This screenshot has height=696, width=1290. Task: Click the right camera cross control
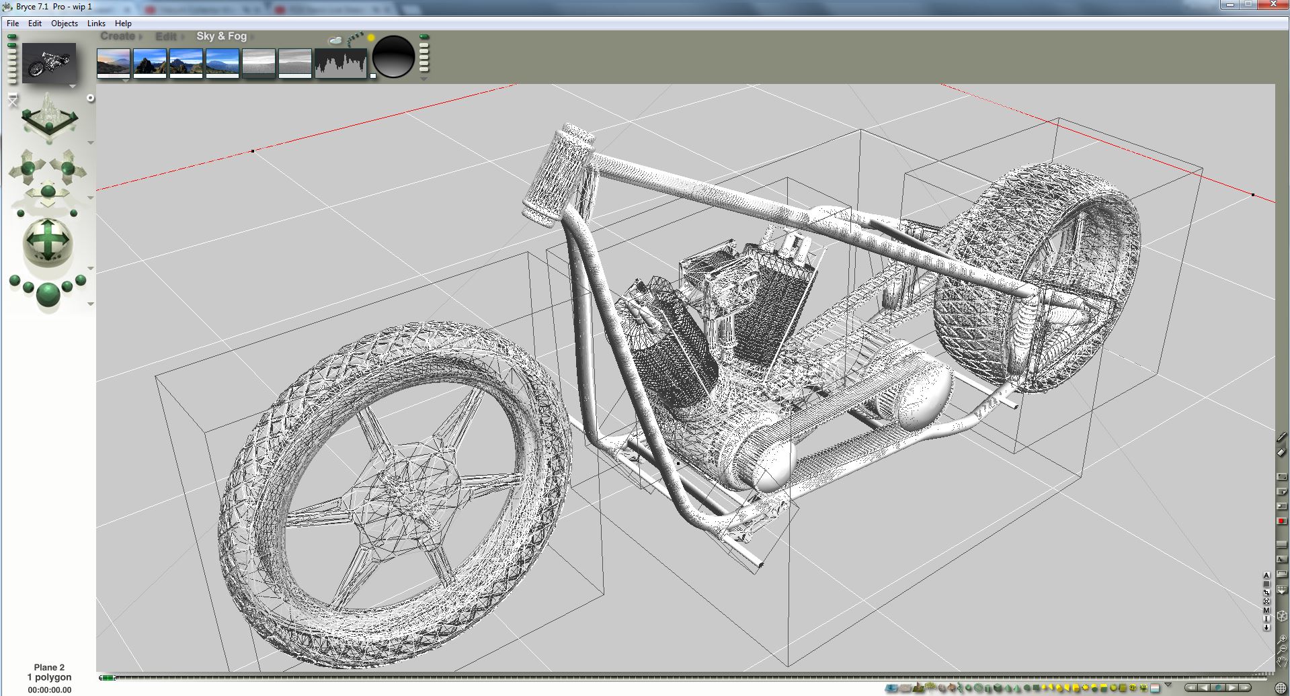coord(69,168)
